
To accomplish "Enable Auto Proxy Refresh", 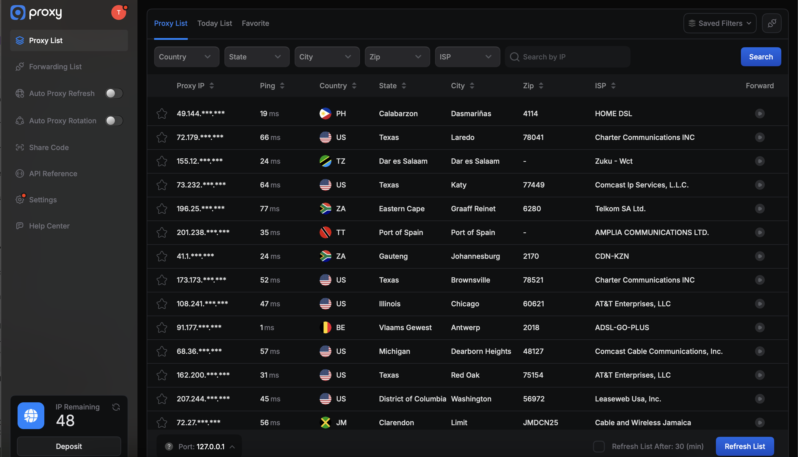I will pos(114,93).
